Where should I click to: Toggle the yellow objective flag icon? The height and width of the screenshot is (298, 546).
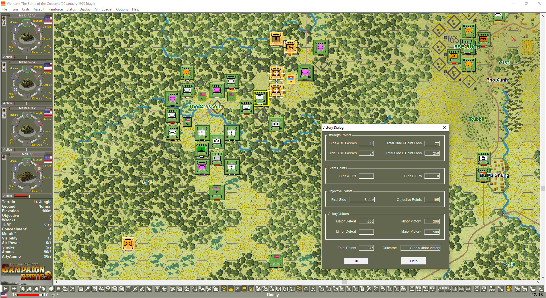(x=244, y=289)
